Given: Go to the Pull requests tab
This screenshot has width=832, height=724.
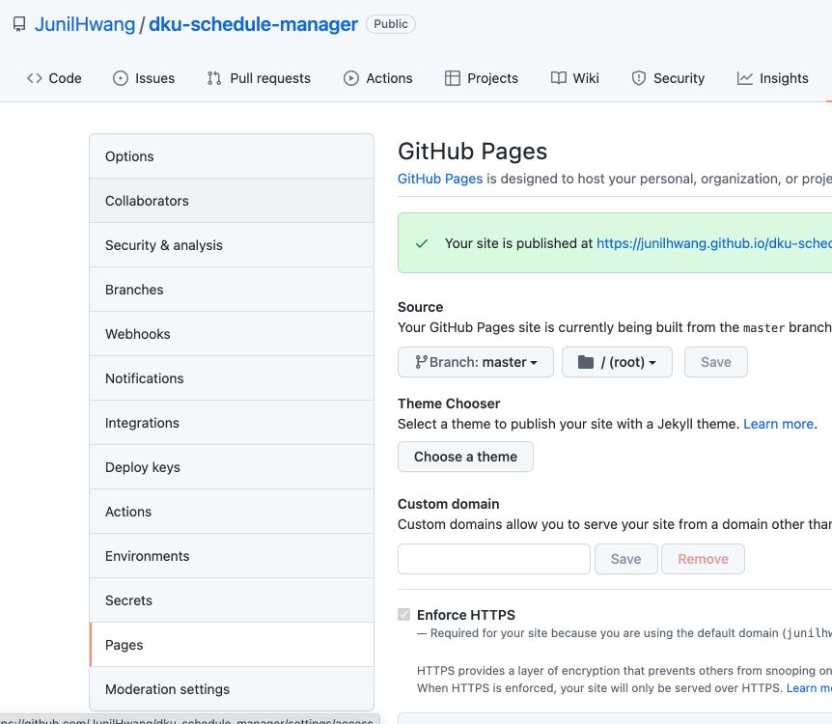Looking at the screenshot, I should tap(259, 78).
